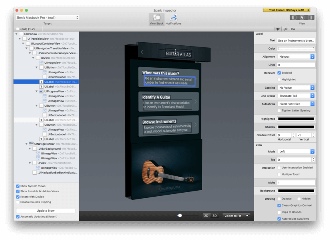The width and height of the screenshot is (330, 240).
Task: Click the Alpha value field
Action: (296, 183)
